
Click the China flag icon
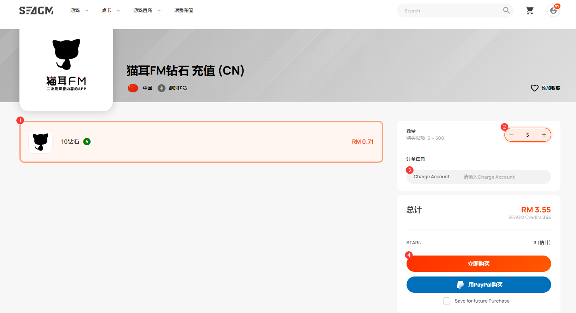coord(133,88)
